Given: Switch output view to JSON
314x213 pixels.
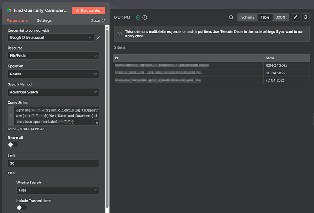Looking at the screenshot, I should tap(280, 17).
